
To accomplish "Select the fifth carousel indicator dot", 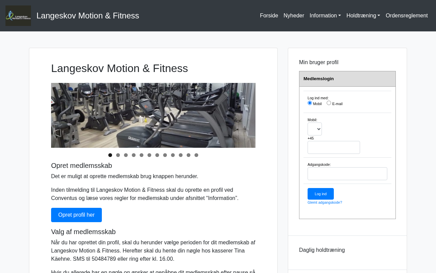I will [141, 155].
